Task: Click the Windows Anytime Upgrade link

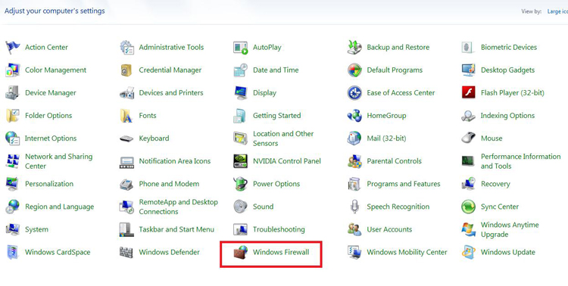Action: 510,229
